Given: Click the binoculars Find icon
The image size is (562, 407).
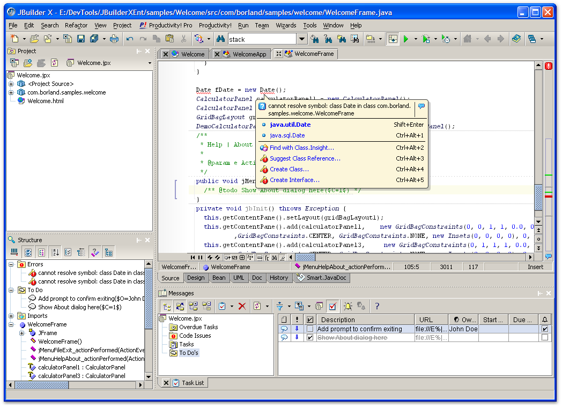Looking at the screenshot, I should (x=220, y=39).
